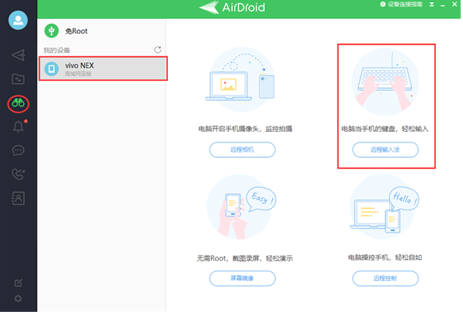The image size is (463, 315).
Task: Click text 电脑开启手机摄像头，监控拍摄
Action: tap(245, 129)
